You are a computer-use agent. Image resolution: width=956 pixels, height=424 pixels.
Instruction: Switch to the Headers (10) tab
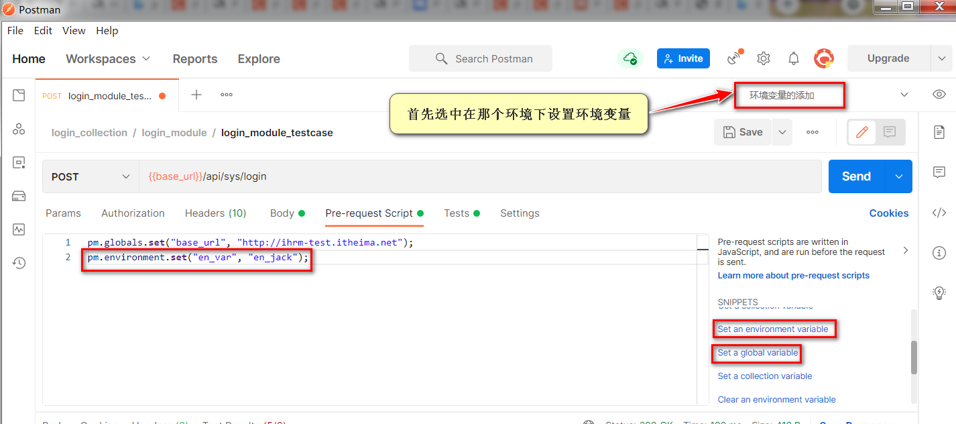click(x=216, y=213)
